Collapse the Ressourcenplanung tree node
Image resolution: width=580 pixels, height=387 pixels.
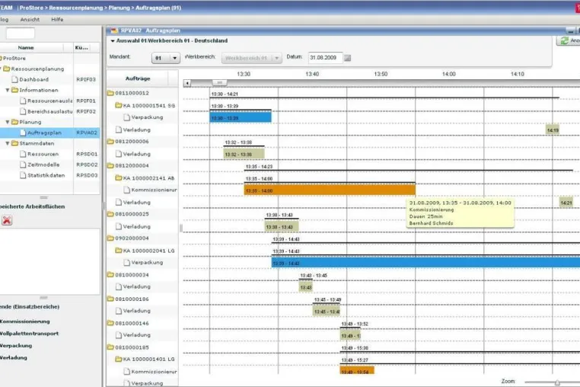1,69
